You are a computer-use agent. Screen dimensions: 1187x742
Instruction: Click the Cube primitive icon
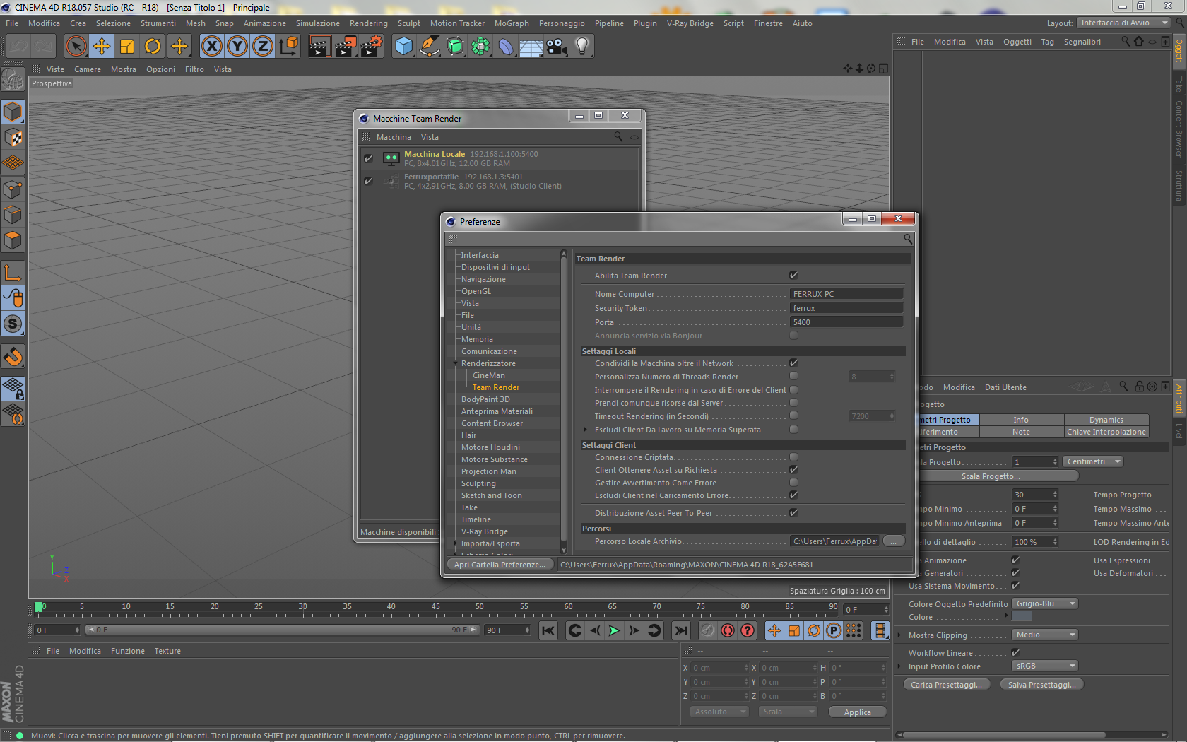tap(403, 47)
